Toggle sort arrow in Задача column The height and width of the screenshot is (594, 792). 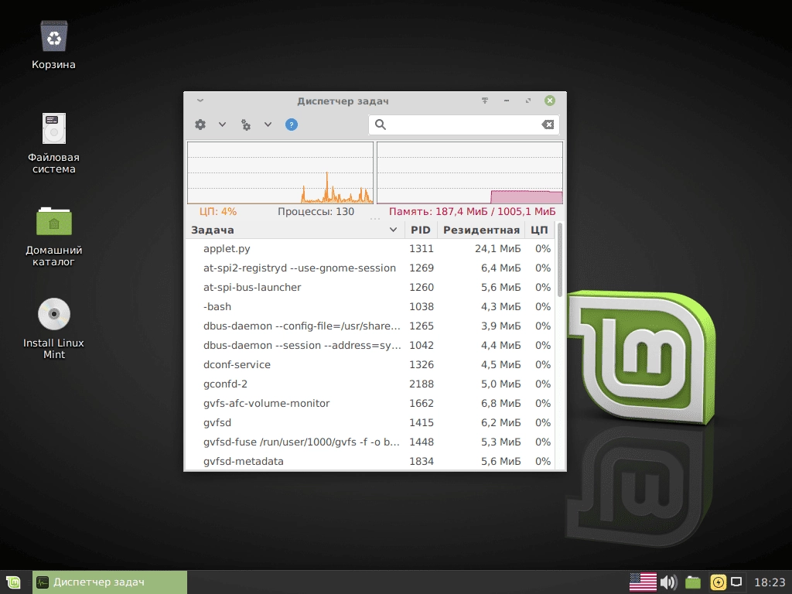393,230
